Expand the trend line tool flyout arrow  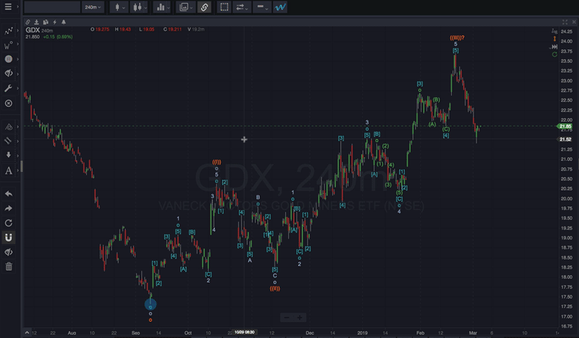[x=17, y=31]
